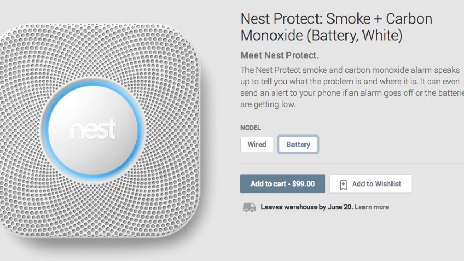The height and width of the screenshot is (261, 464).
Task: Click the word 'Wired' in model selector
Action: [x=257, y=144]
